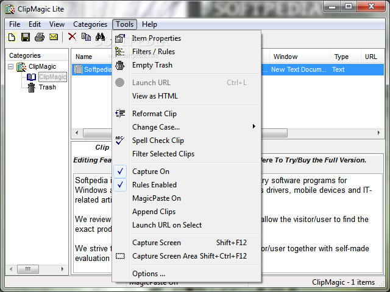Select the Trash tree item

coord(48,88)
